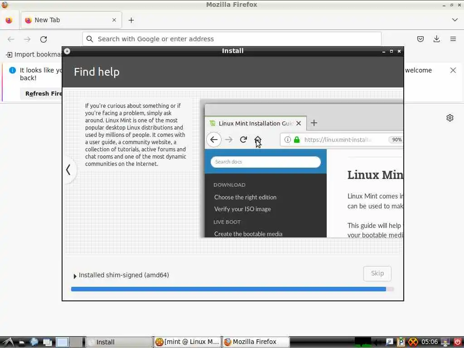Click the Find help slideshow screenshot image
464x348 pixels.
click(x=302, y=169)
